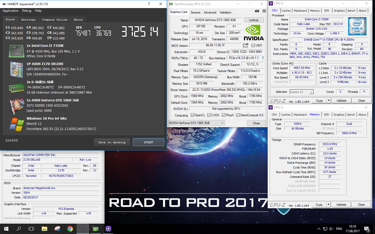Open Task View in the taskbar
This screenshot has height=234, width=375.
(x=31, y=229)
